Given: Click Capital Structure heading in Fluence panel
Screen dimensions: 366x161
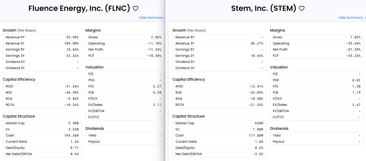Looking at the screenshot, I should point(19,116).
